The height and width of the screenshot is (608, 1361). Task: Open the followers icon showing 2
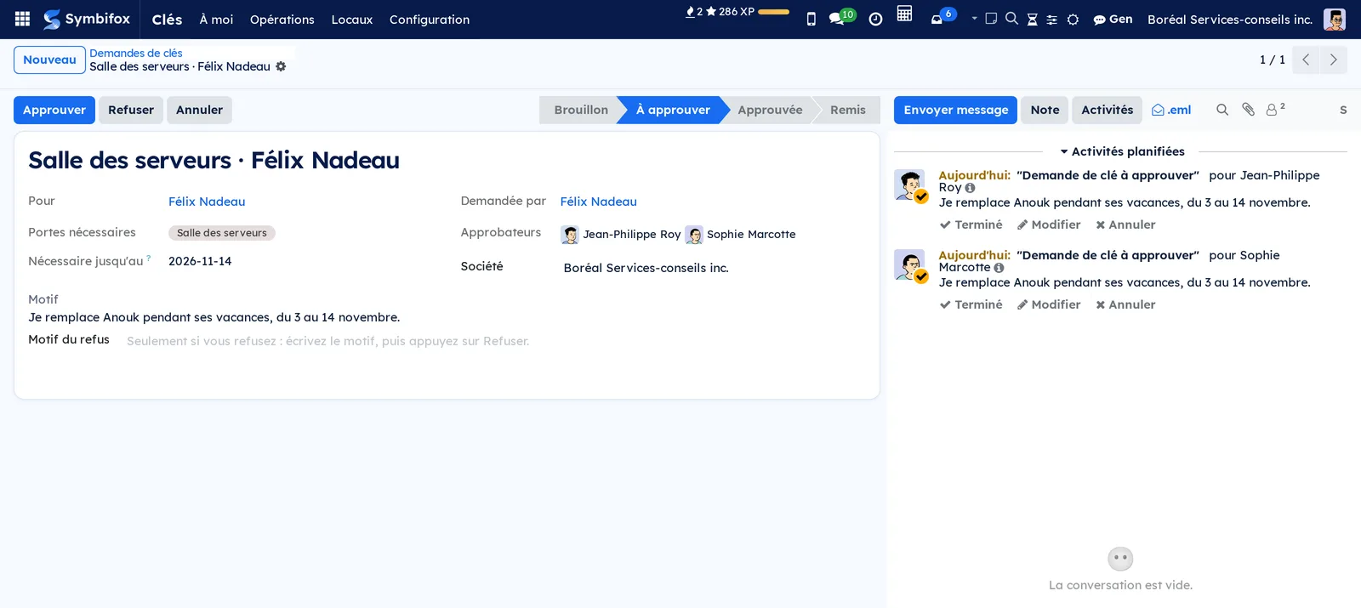pyautogui.click(x=1275, y=110)
